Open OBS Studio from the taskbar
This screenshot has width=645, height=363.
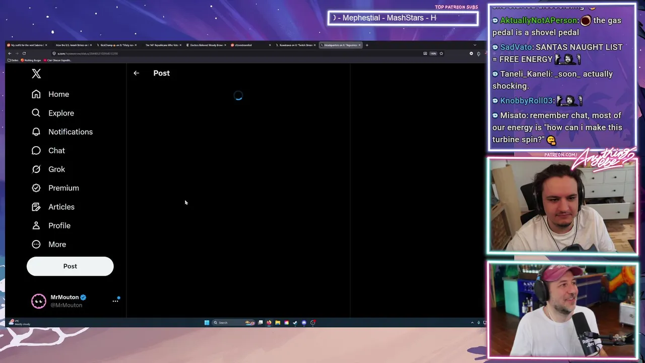click(313, 323)
